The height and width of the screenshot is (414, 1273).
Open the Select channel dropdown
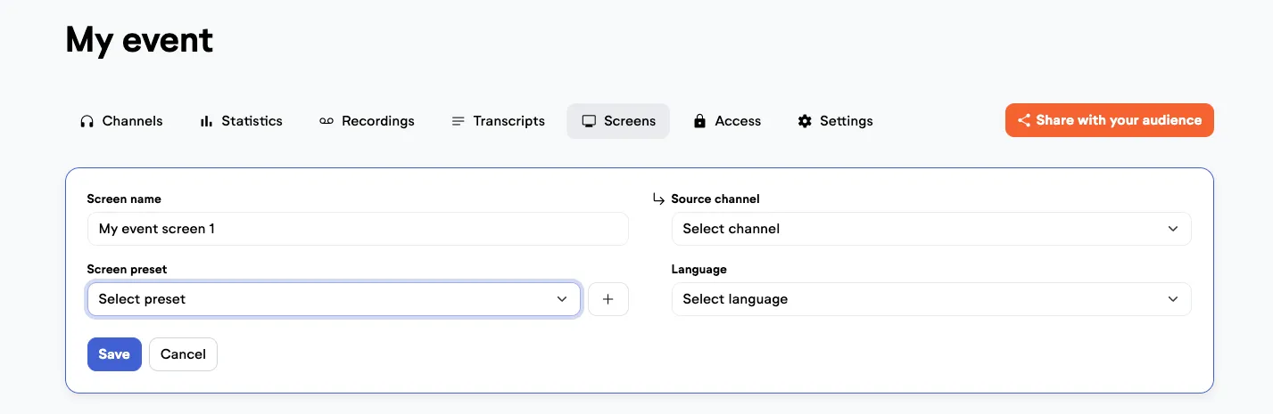pyautogui.click(x=931, y=229)
